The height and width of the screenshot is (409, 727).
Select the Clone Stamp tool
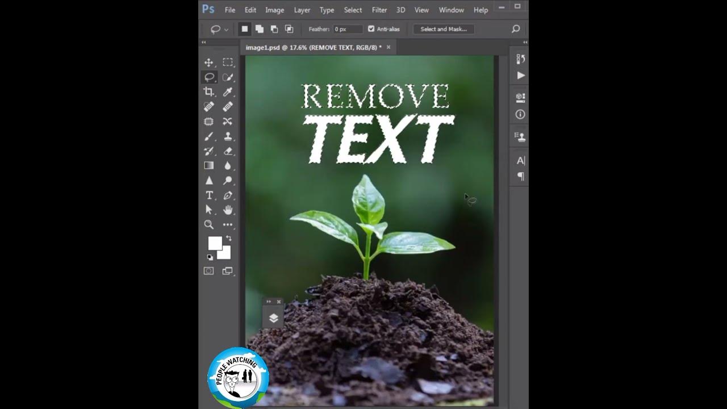pos(228,136)
